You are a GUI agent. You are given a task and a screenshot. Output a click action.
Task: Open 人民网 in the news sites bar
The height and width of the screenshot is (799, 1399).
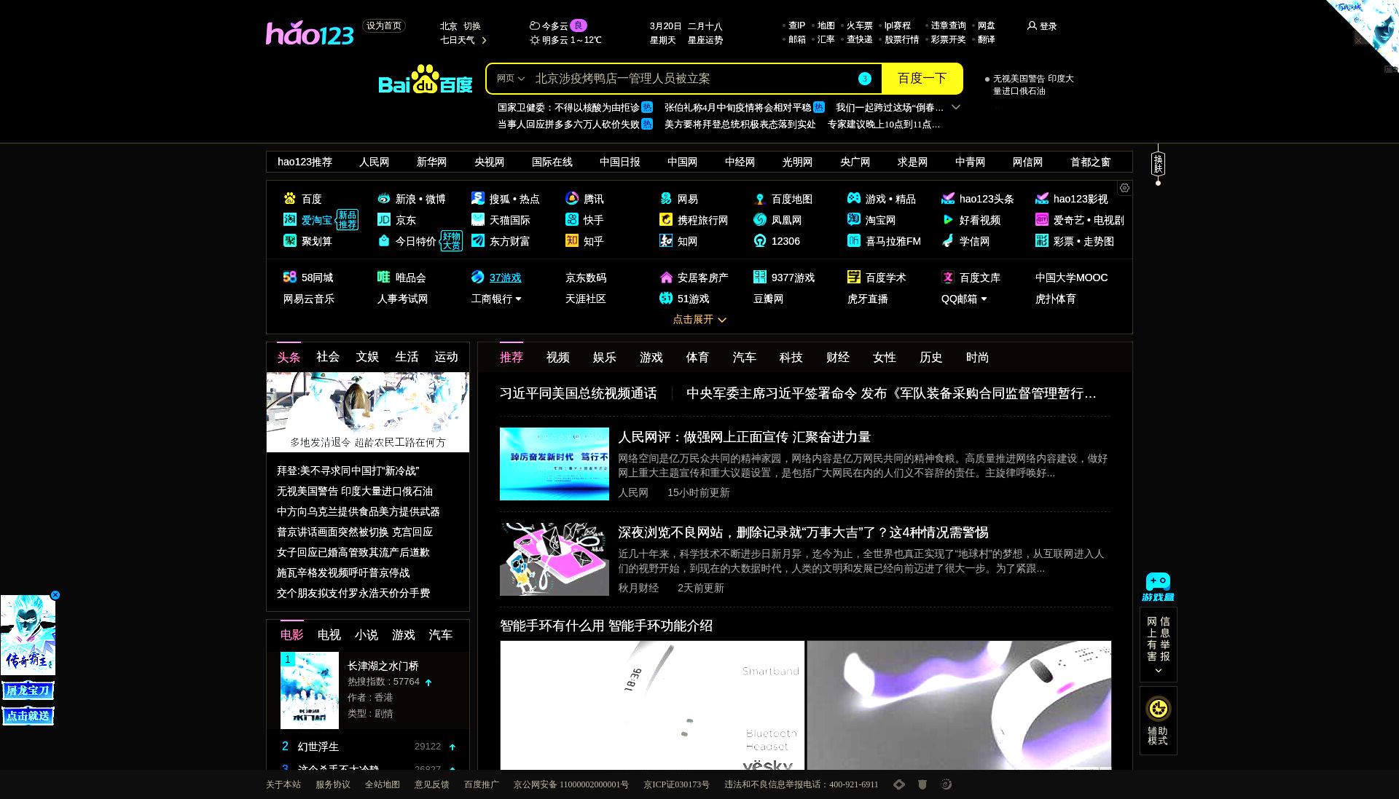(x=375, y=162)
